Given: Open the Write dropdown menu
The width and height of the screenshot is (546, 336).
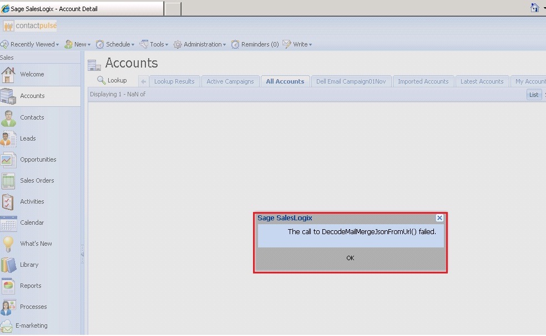Looking at the screenshot, I should click(x=297, y=44).
